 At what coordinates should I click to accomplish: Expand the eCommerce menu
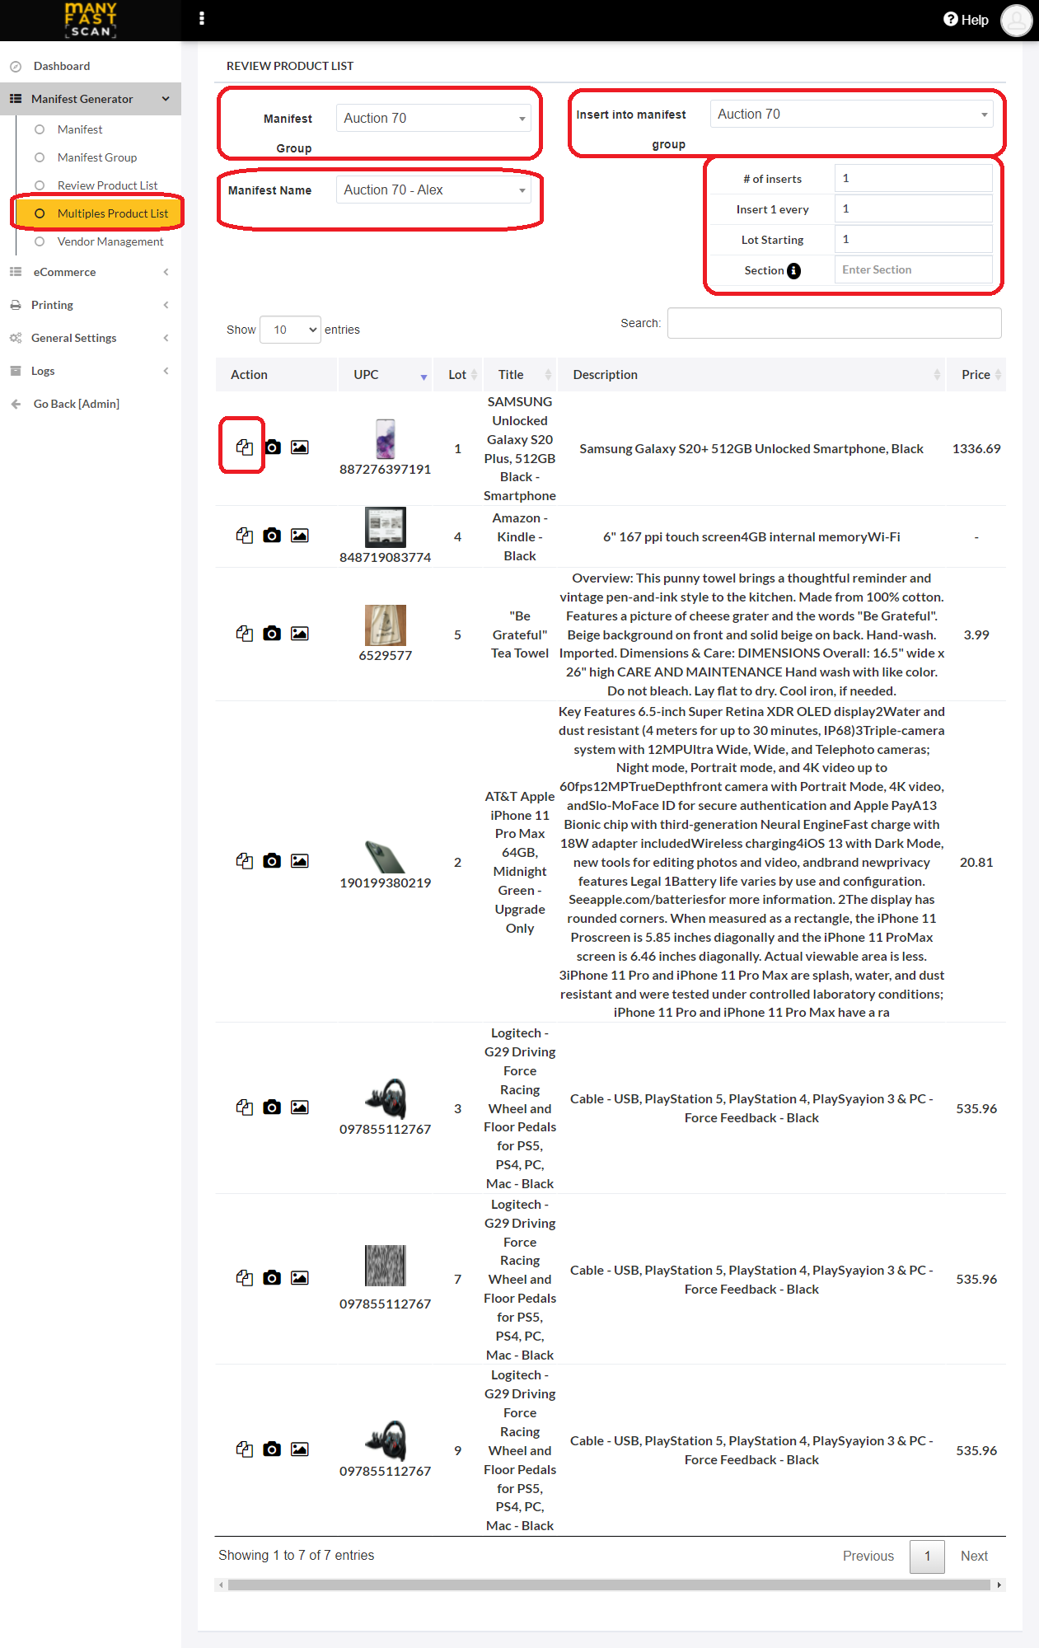click(91, 272)
